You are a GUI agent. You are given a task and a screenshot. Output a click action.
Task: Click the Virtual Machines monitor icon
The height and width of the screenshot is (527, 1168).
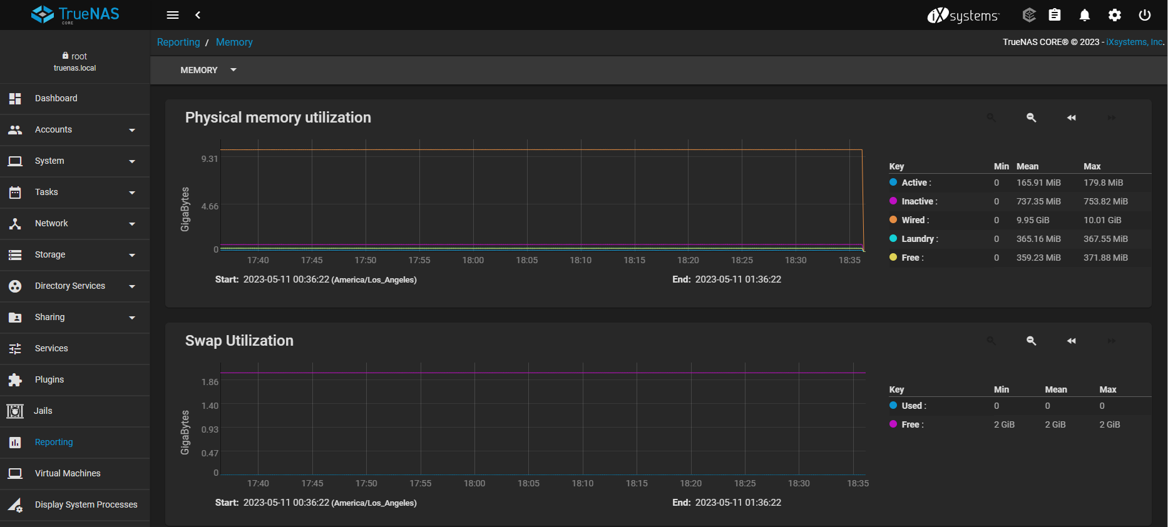coord(15,474)
